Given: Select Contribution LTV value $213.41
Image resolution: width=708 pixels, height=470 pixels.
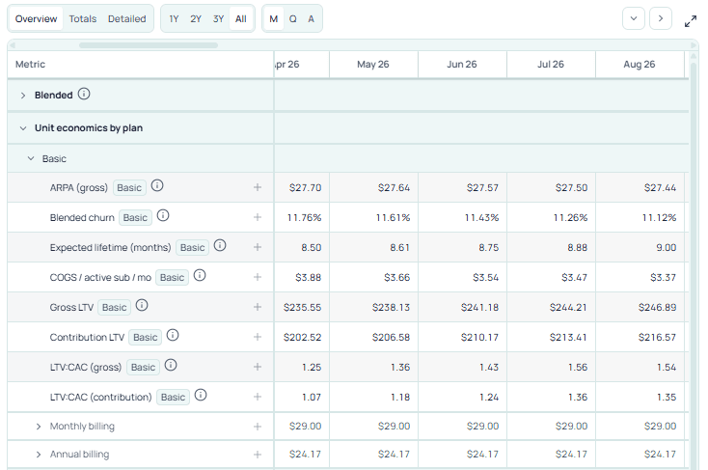Looking at the screenshot, I should [568, 337].
